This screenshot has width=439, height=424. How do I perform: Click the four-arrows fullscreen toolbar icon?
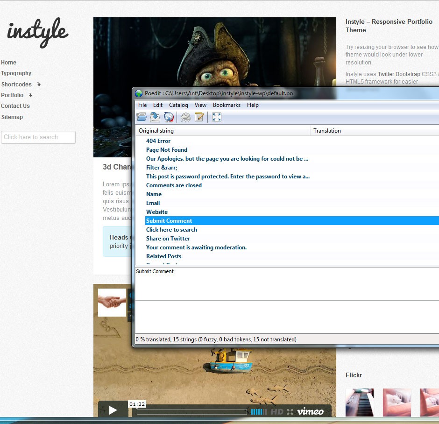click(x=216, y=117)
